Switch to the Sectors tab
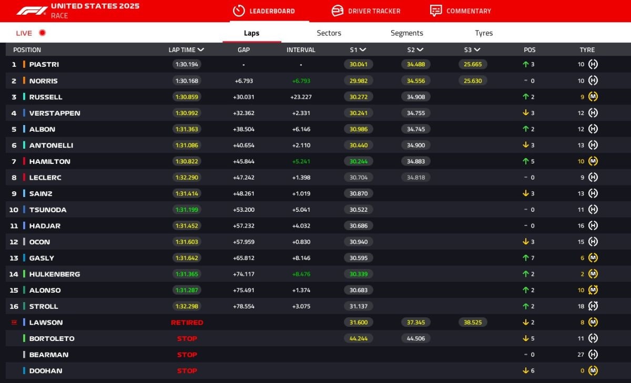The height and width of the screenshot is (383, 631). pyautogui.click(x=329, y=33)
